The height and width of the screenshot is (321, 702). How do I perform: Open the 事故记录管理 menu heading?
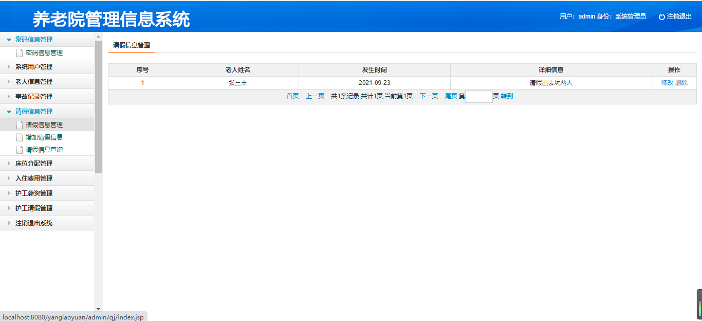point(34,97)
